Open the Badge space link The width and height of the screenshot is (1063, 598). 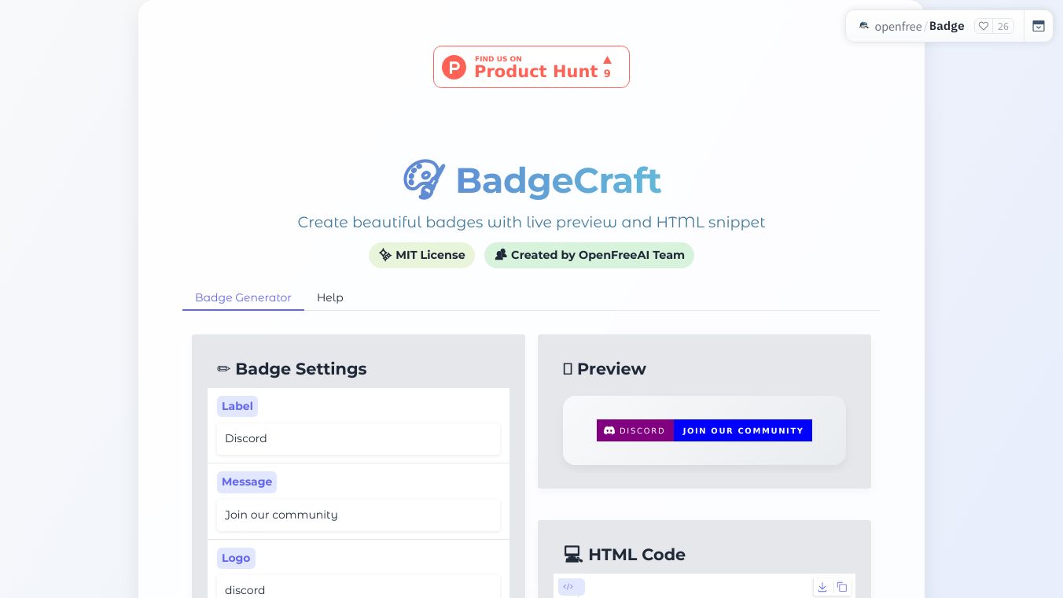947,26
